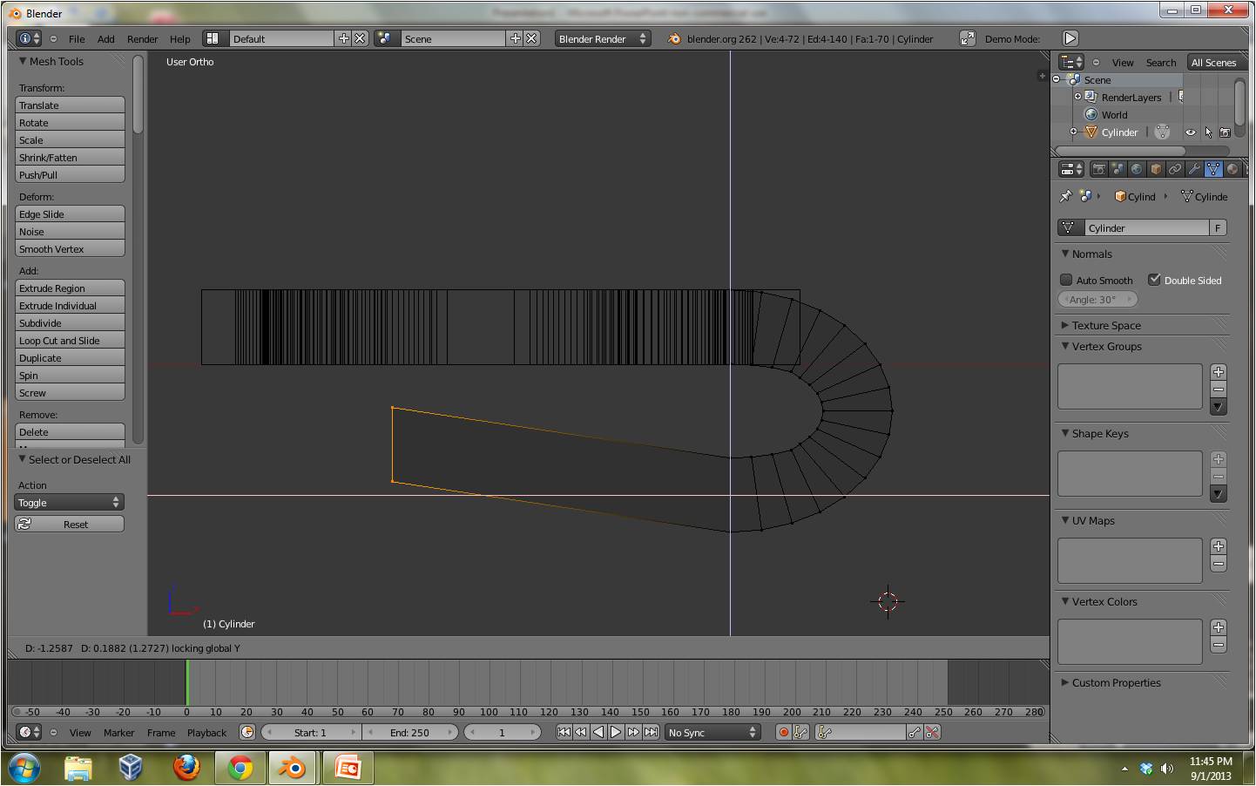Hide Cylinder with the eye icon
The image size is (1256, 786).
tap(1190, 132)
